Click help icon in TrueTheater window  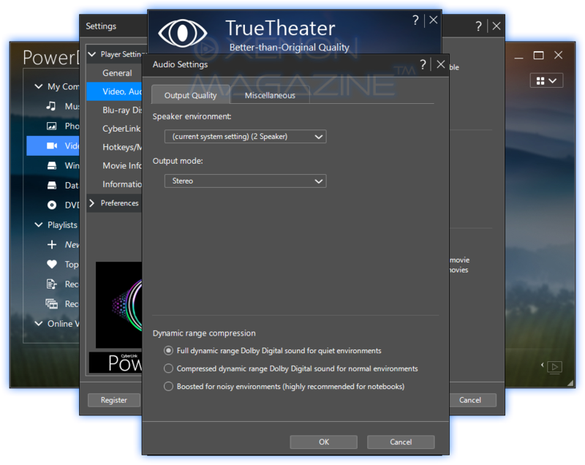point(415,20)
